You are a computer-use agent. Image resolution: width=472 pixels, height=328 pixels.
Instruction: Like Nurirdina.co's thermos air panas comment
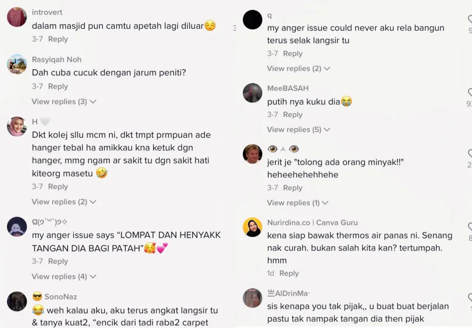pyautogui.click(x=470, y=227)
